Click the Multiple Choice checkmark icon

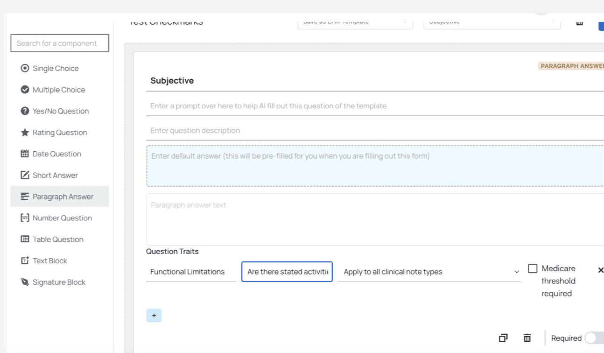point(25,90)
